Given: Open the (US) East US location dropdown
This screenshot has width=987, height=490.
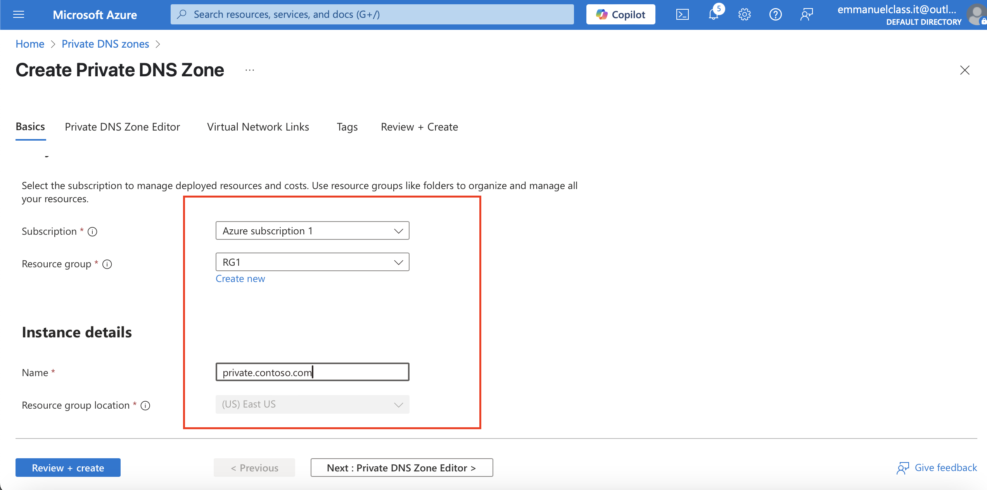Looking at the screenshot, I should (313, 404).
